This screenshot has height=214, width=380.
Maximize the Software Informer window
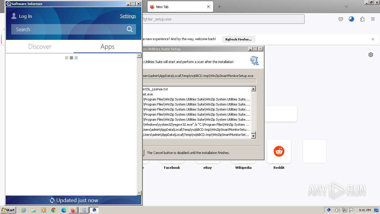(133, 4)
